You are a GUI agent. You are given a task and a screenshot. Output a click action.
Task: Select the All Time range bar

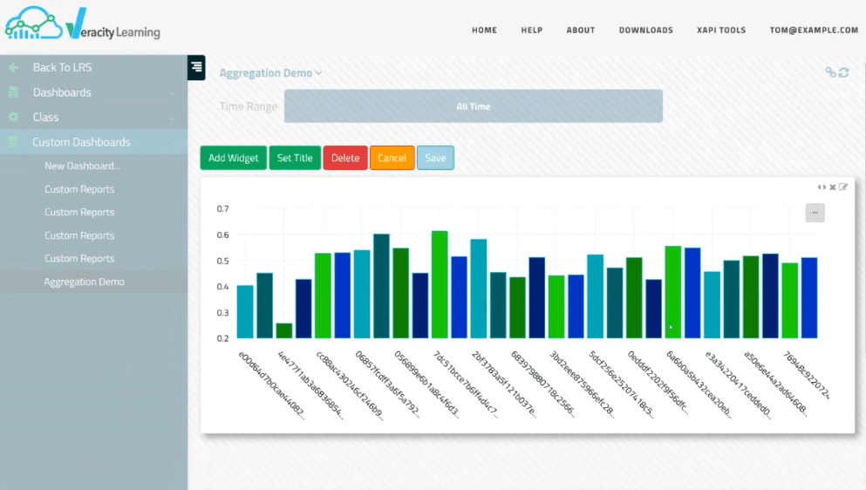[x=473, y=106]
